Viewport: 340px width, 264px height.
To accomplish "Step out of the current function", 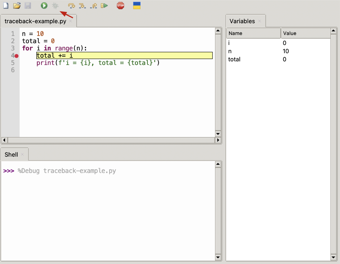I will (93, 5).
